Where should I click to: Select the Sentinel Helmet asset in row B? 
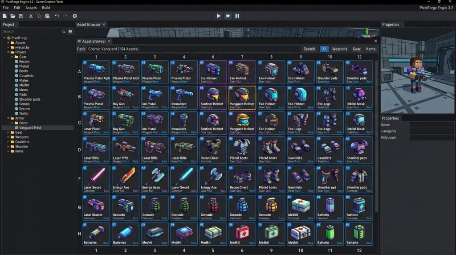tap(213, 98)
